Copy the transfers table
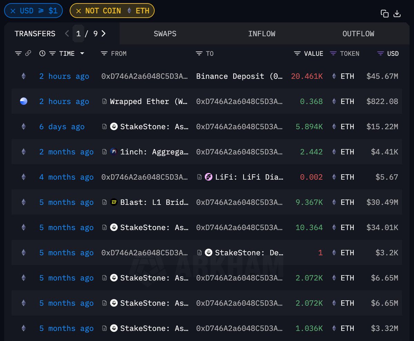 click(385, 13)
